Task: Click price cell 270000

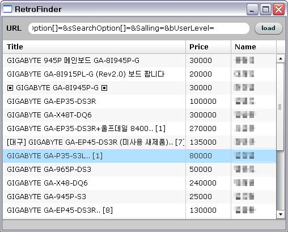Action: coord(208,129)
